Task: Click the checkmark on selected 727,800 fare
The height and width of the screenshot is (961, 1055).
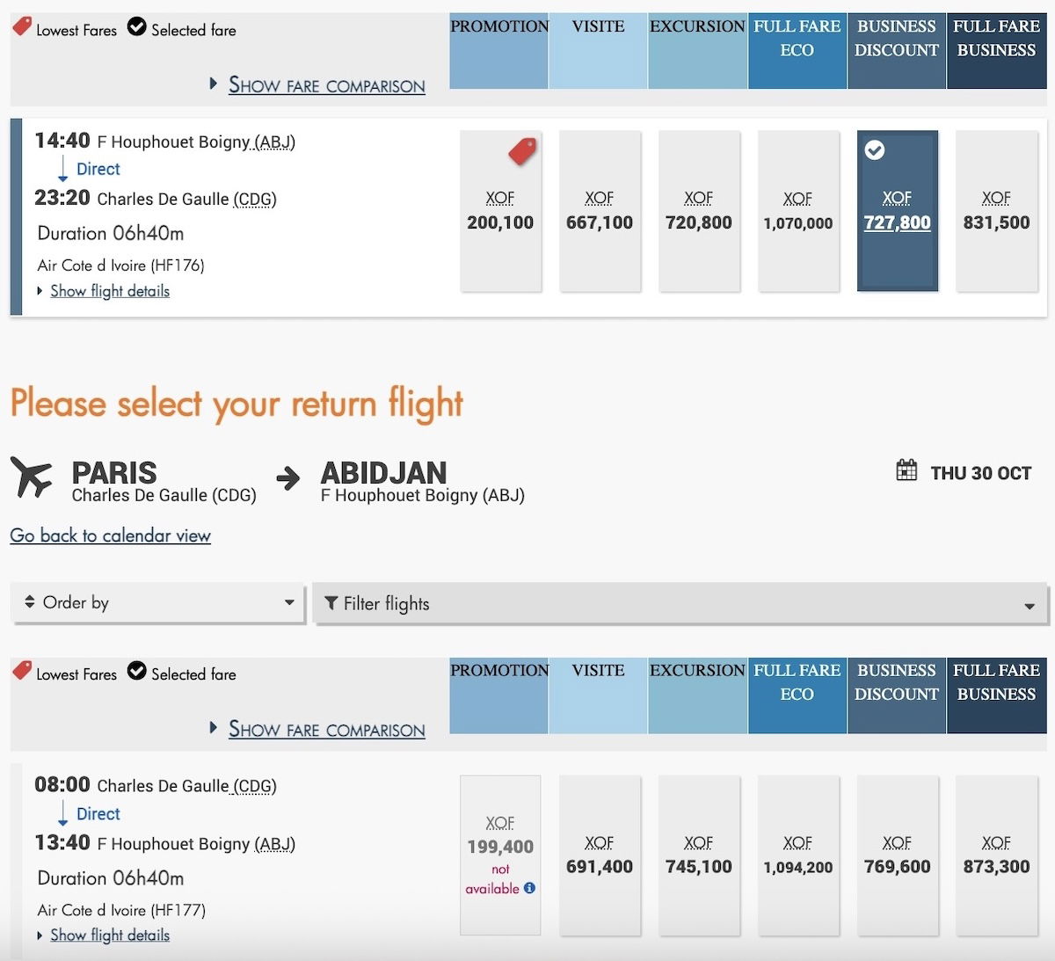Action: coord(875,150)
